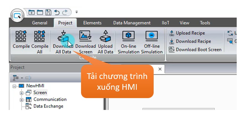Click Download Boot Screen
The height and width of the screenshot is (122, 240).
(x=195, y=50)
